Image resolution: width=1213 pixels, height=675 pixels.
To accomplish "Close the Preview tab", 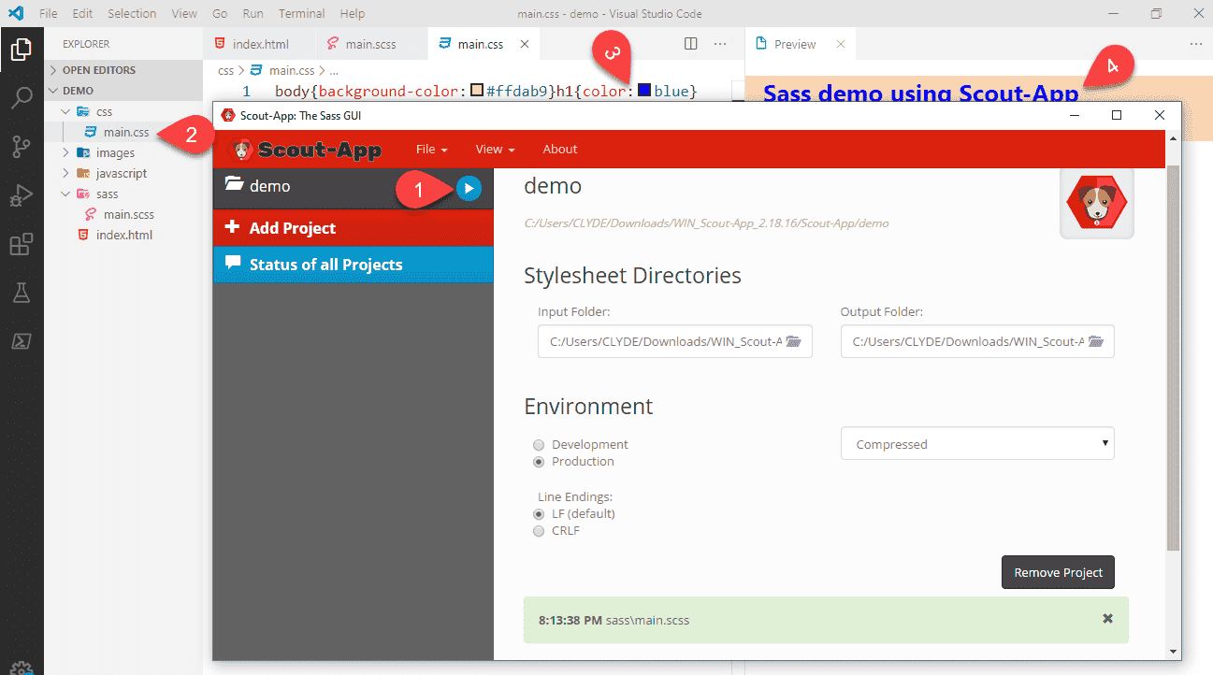I will coord(841,44).
